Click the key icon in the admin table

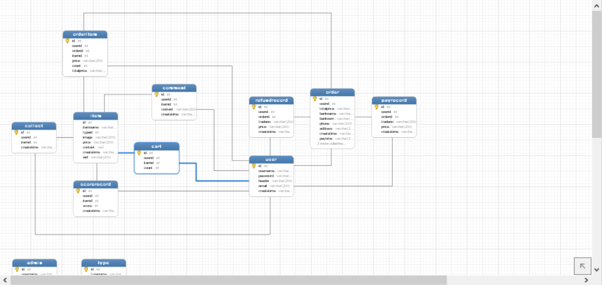point(16,269)
